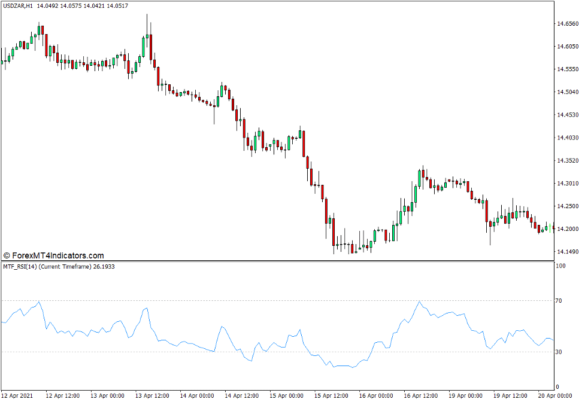Click the 14.6560 price axis label
Screen dimensions: 585x402
click(568, 24)
